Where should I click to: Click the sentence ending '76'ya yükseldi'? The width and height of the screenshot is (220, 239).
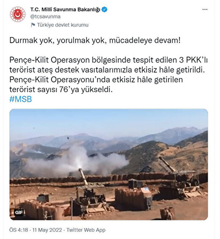point(96,84)
